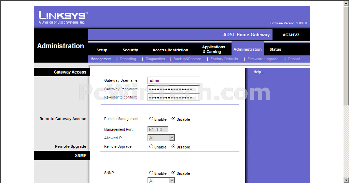Select Disable for SNMP
The height and width of the screenshot is (183, 349).
[x=173, y=173]
